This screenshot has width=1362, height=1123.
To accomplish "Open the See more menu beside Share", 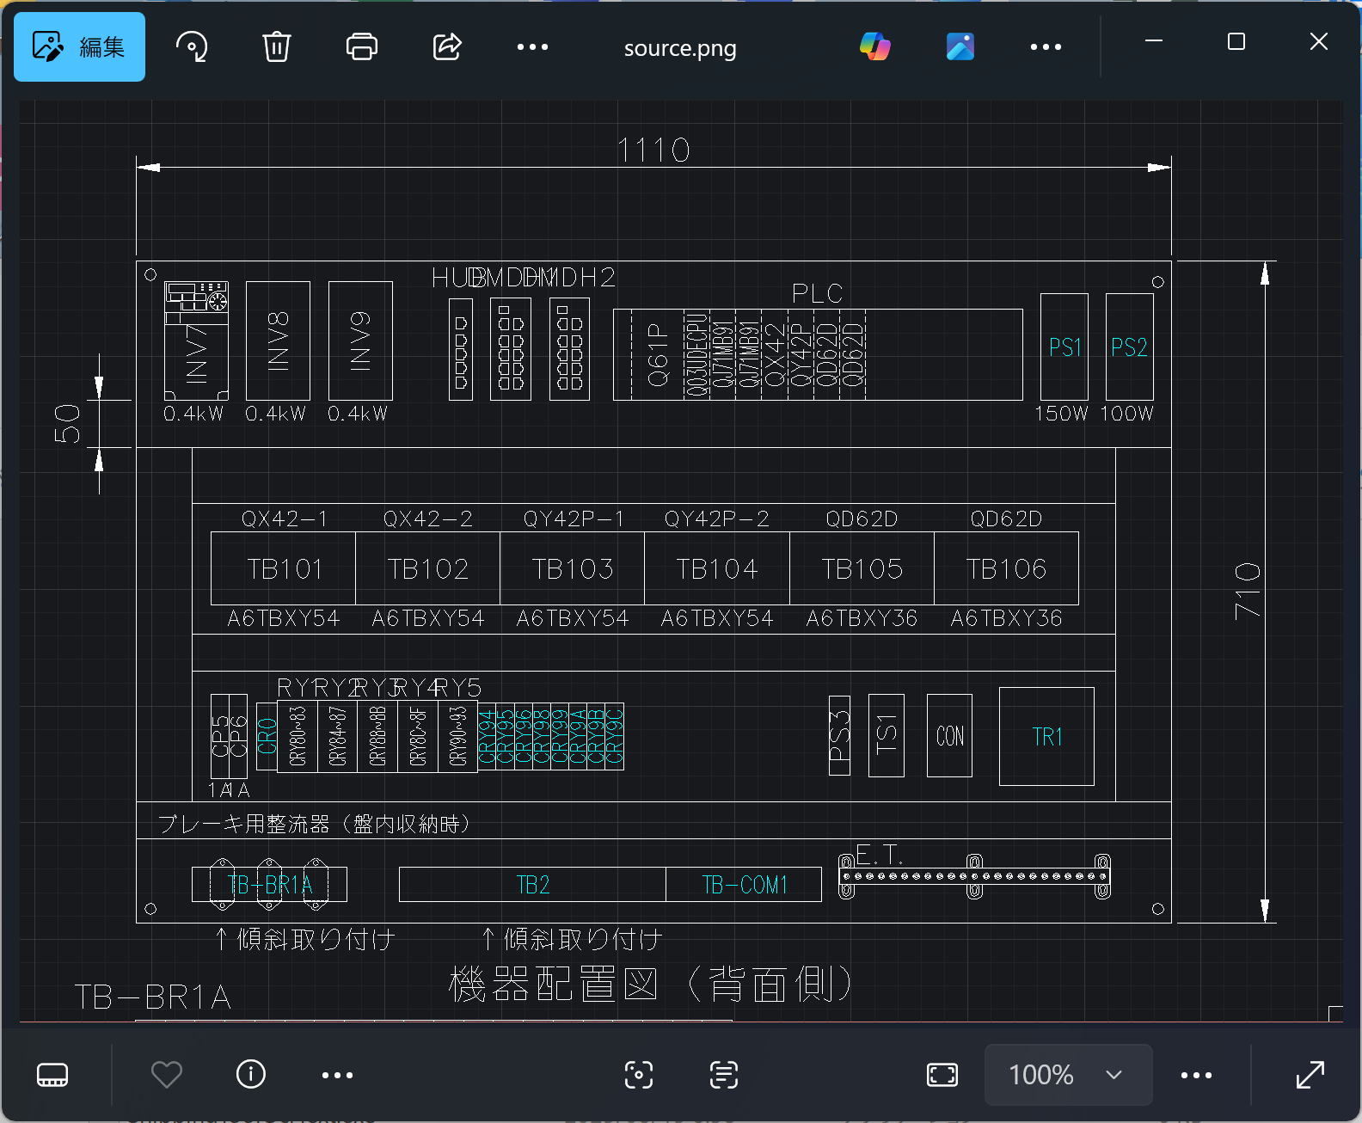I will 532,47.
